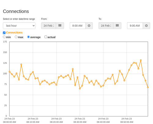Click the From date field '24 Feb'
The height and width of the screenshot is (124, 153).
click(x=49, y=26)
